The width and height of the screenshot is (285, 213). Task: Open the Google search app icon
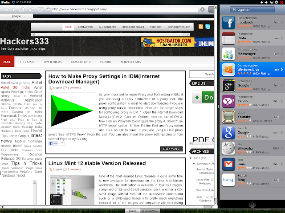[x=228, y=133]
